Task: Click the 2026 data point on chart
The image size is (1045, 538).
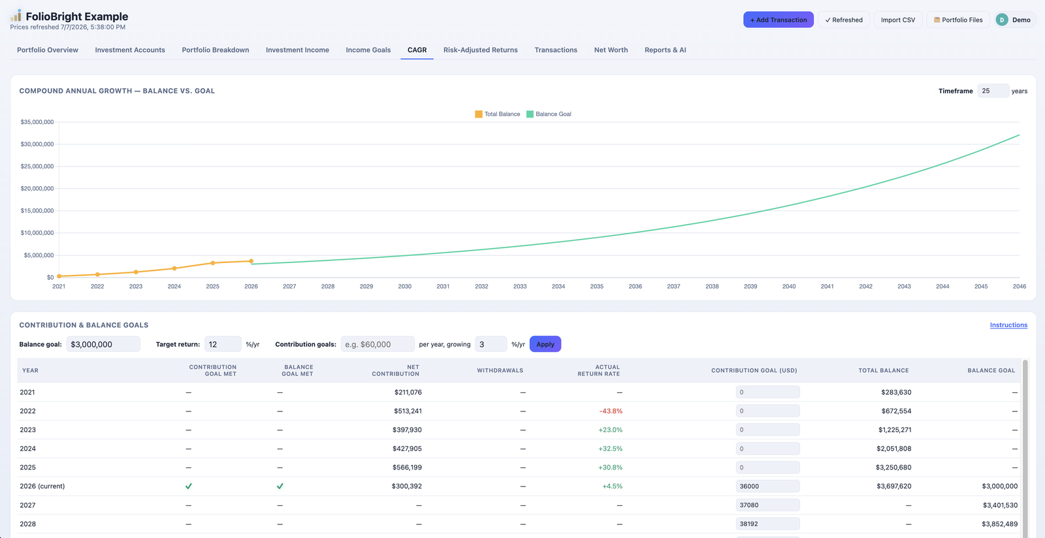Action: pos(251,261)
